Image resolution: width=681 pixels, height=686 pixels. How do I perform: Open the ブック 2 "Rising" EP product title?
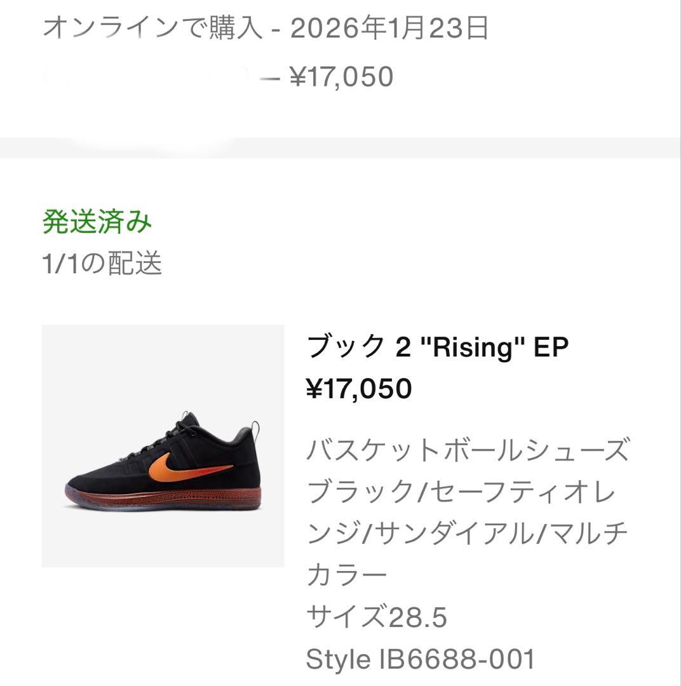click(x=437, y=347)
